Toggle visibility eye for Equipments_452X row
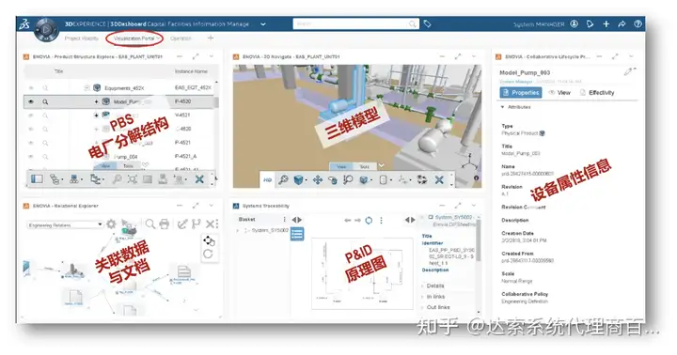This screenshot has width=677, height=355. [x=31, y=88]
